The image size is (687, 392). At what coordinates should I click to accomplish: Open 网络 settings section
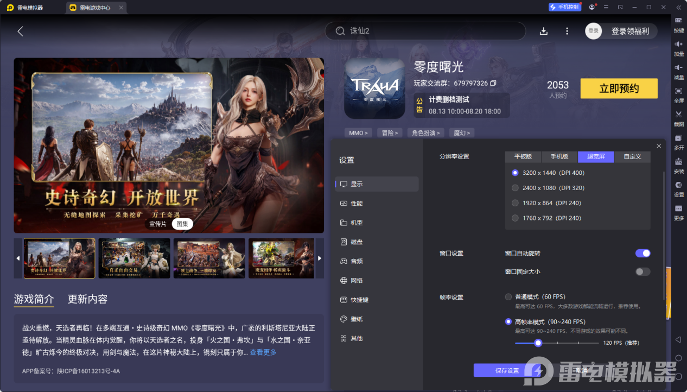point(377,281)
